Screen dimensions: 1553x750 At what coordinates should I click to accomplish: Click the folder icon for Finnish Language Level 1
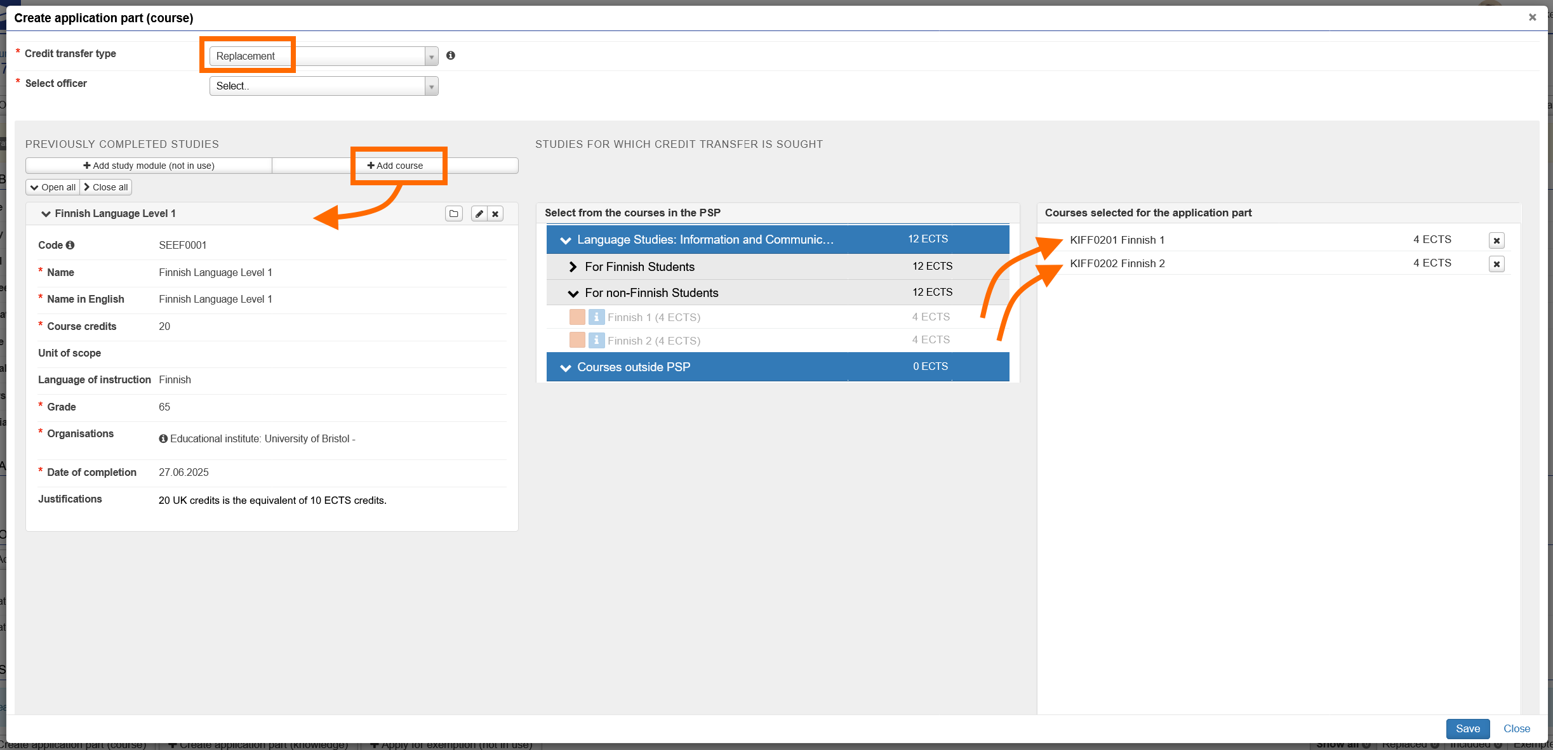pyautogui.click(x=453, y=214)
